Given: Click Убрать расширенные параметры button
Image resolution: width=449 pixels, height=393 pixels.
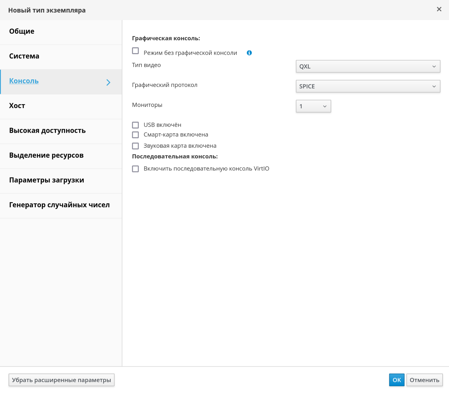Looking at the screenshot, I should (61, 380).
